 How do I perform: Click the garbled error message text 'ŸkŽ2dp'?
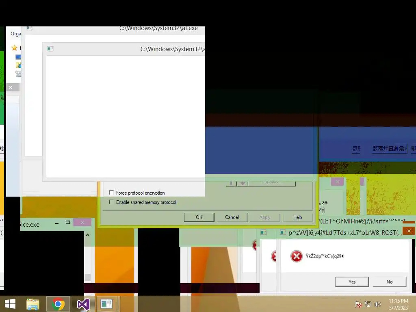(x=325, y=256)
